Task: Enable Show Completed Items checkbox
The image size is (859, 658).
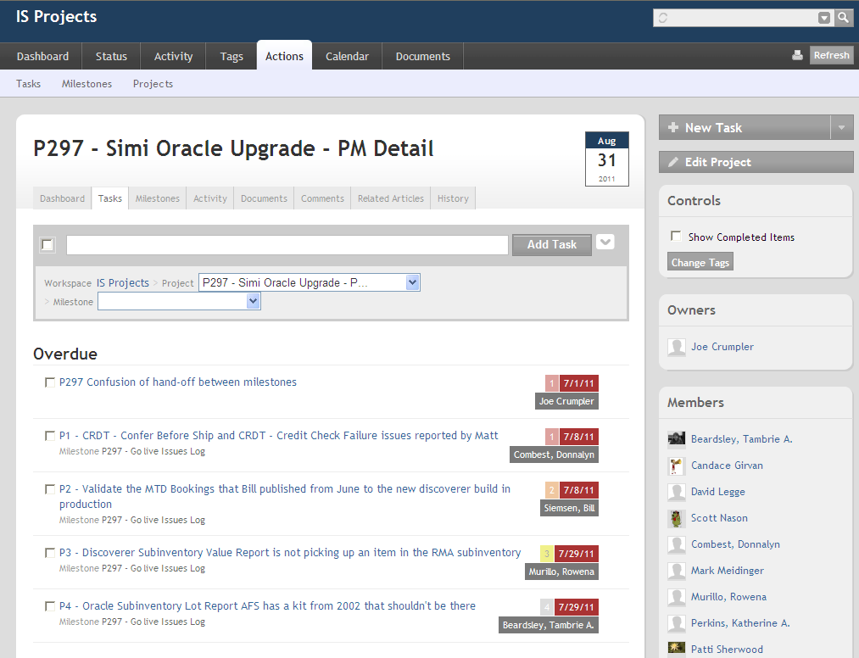Action: click(676, 237)
